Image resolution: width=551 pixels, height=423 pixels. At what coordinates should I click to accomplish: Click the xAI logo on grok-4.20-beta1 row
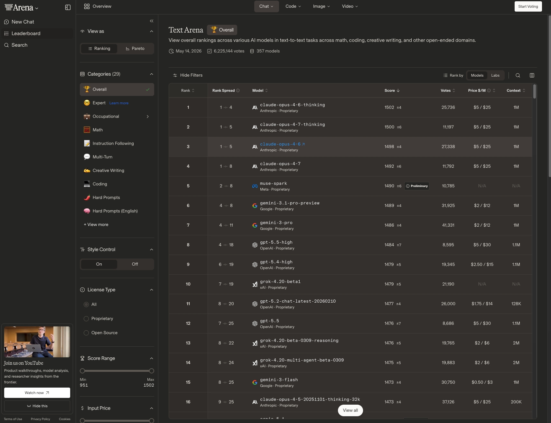coord(255,284)
